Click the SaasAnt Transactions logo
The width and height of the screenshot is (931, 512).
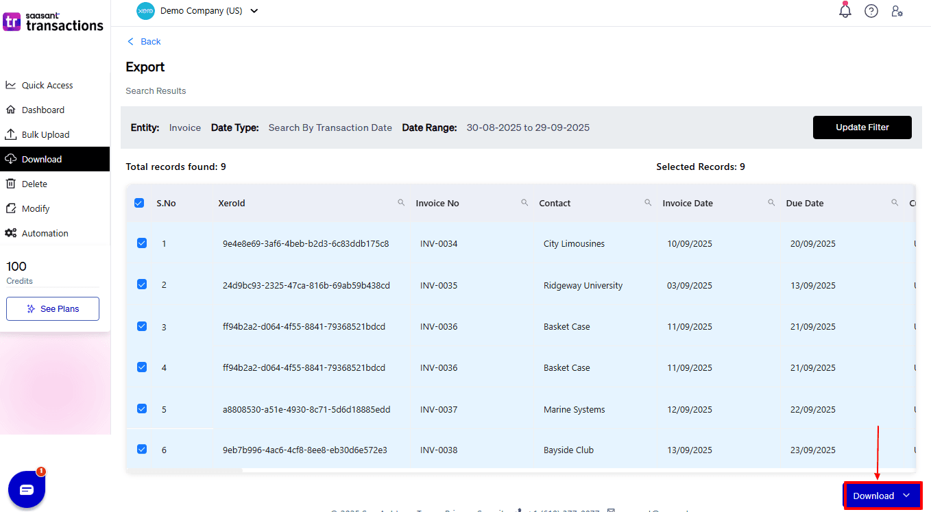click(x=53, y=21)
